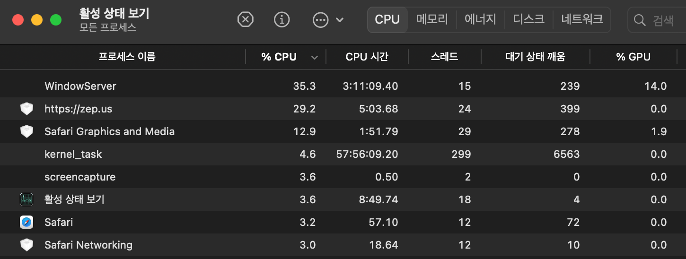Viewport: 686px width, 259px height.
Task: Select the kernel_task process row
Action: pos(343,154)
